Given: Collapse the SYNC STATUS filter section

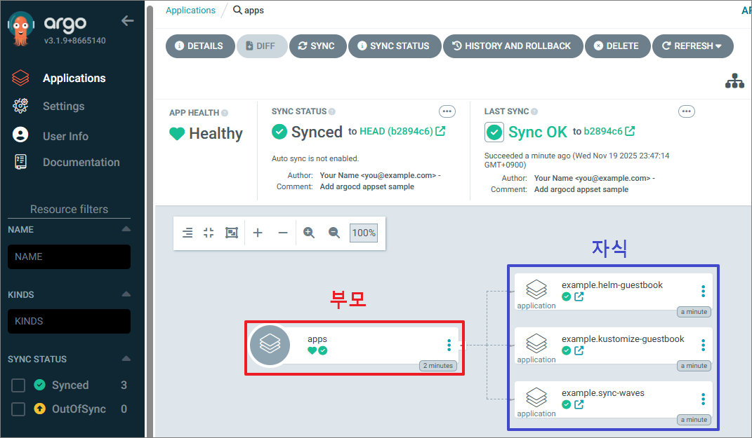Looking at the screenshot, I should coord(126,359).
